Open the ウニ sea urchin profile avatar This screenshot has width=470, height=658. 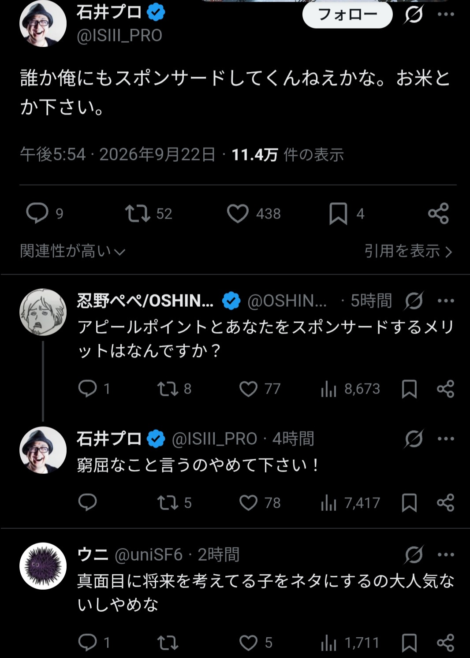(x=43, y=566)
